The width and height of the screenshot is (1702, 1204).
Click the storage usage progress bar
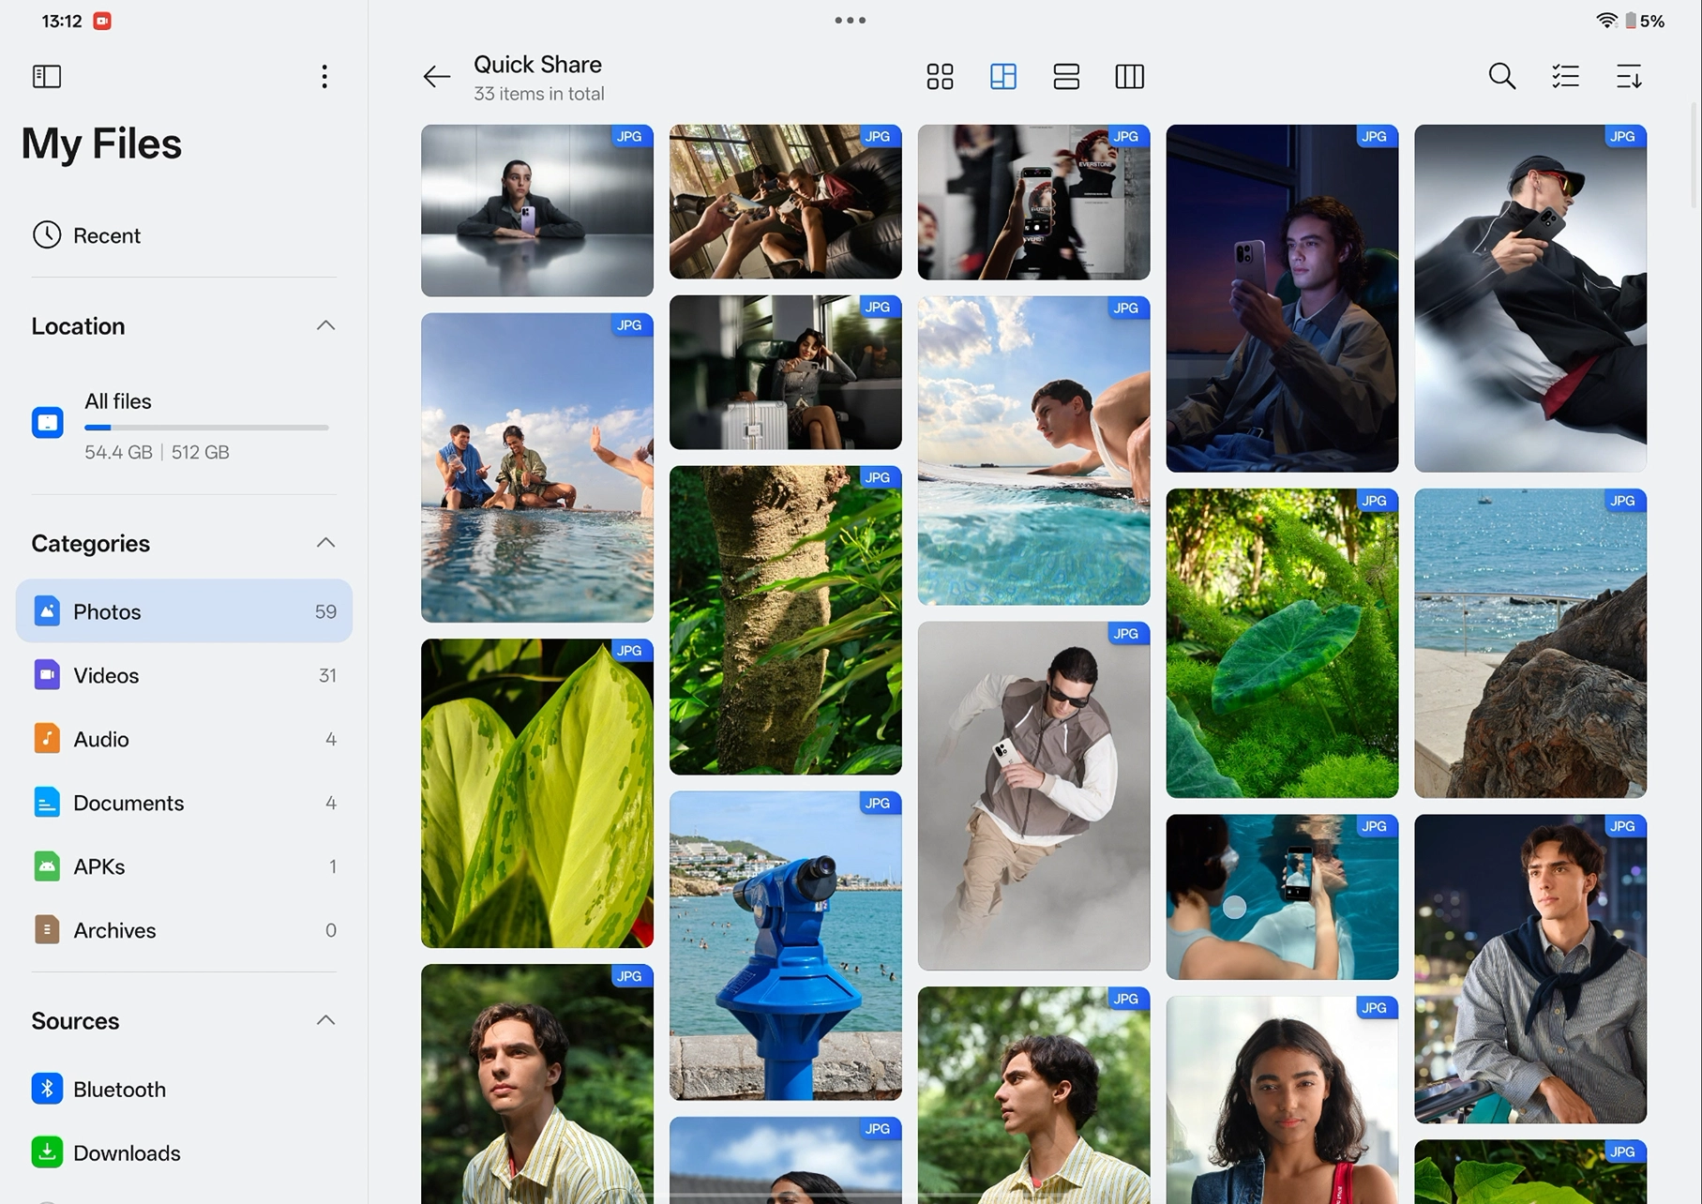click(206, 428)
